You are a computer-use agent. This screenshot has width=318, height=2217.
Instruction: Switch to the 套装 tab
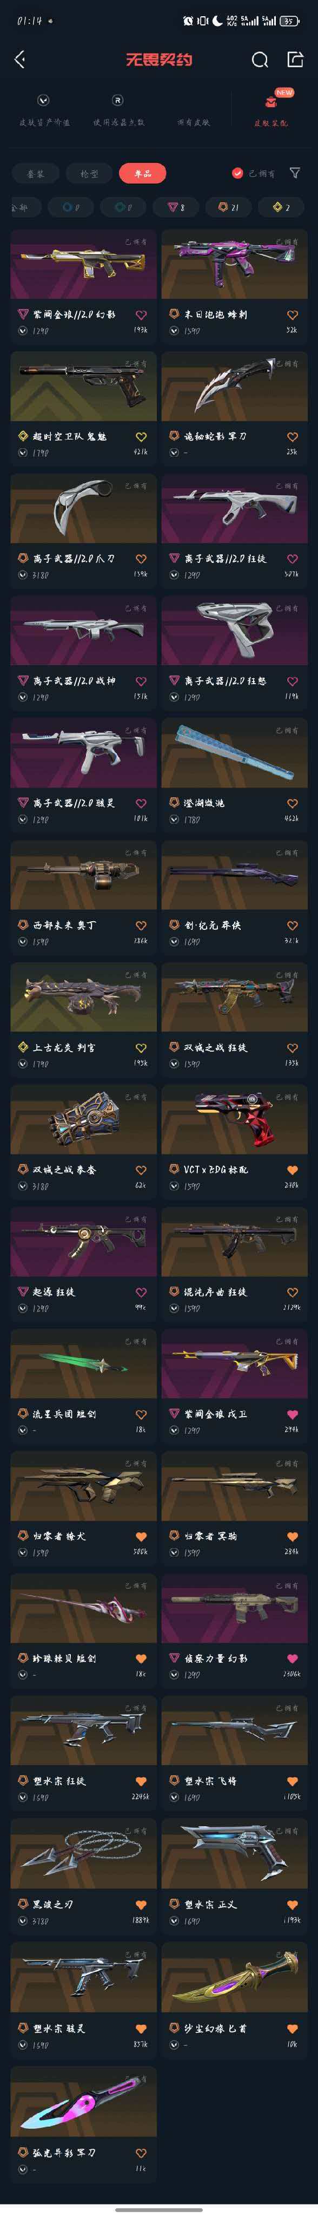coord(35,173)
